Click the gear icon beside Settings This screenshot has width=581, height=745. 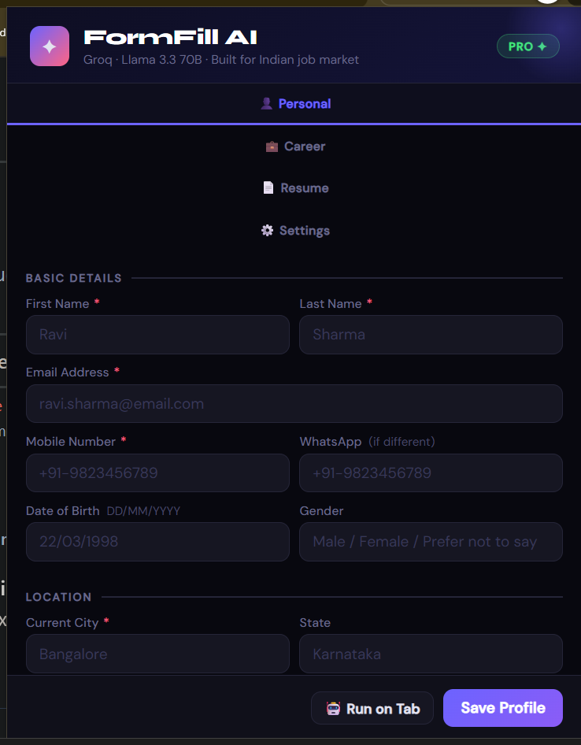[267, 230]
